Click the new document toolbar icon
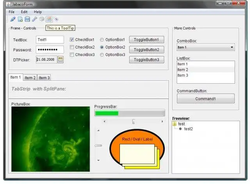This screenshot has height=184, width=250. (x=20, y=19)
